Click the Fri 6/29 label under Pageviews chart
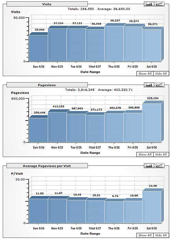Screen dimensions: 171x239 (x=133, y=147)
